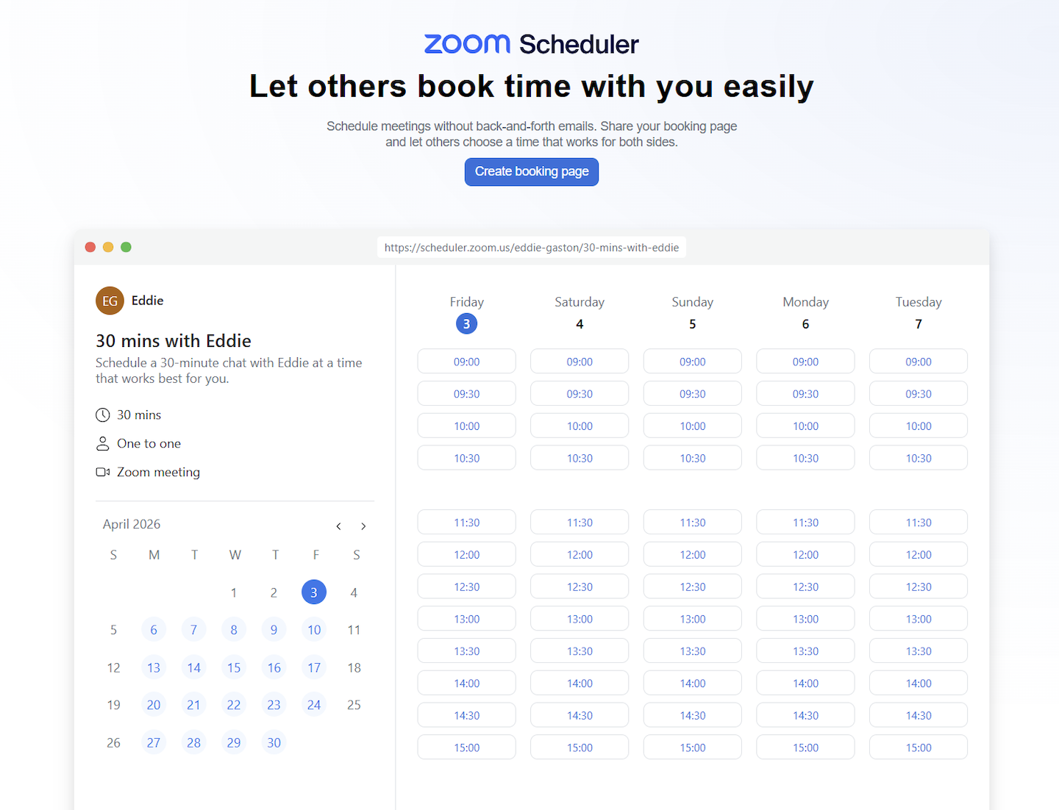Click the 30 mins with Eddie heading
1059x810 pixels.
174,341
